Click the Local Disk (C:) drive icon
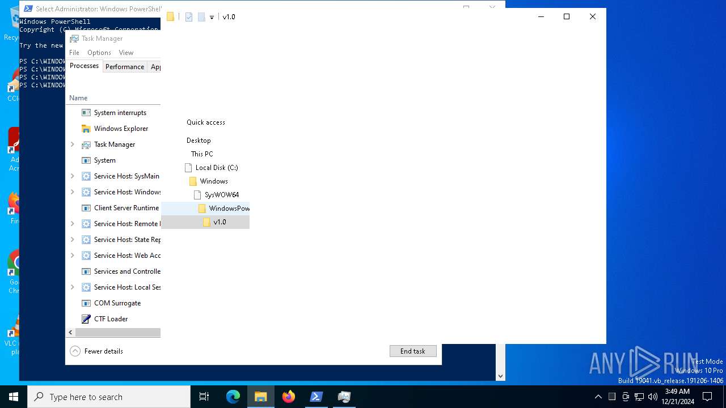Screen dimensions: 726x408 (x=188, y=168)
